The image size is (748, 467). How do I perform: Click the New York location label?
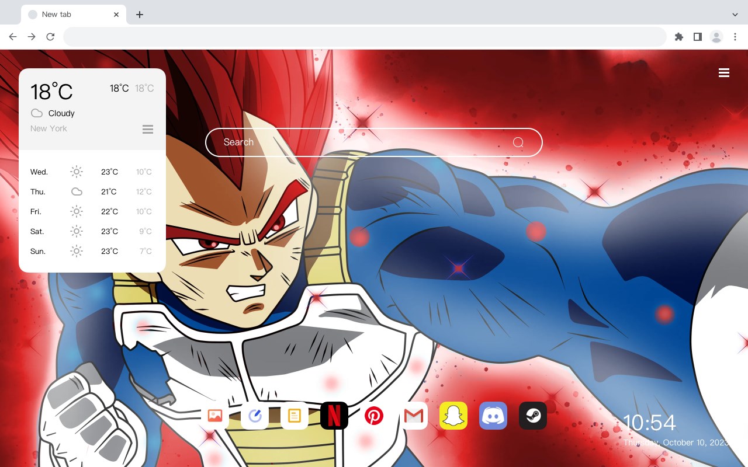[x=49, y=128]
